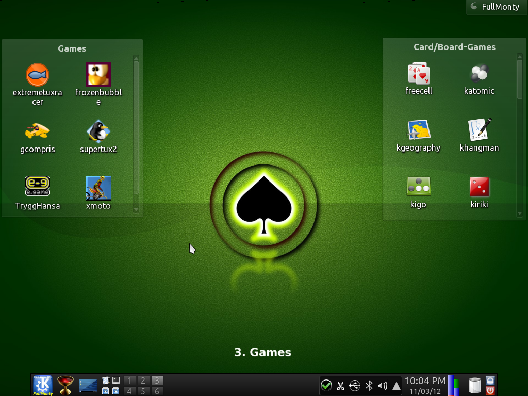Click the bottom-right file cabinet launcher icon

116,391
